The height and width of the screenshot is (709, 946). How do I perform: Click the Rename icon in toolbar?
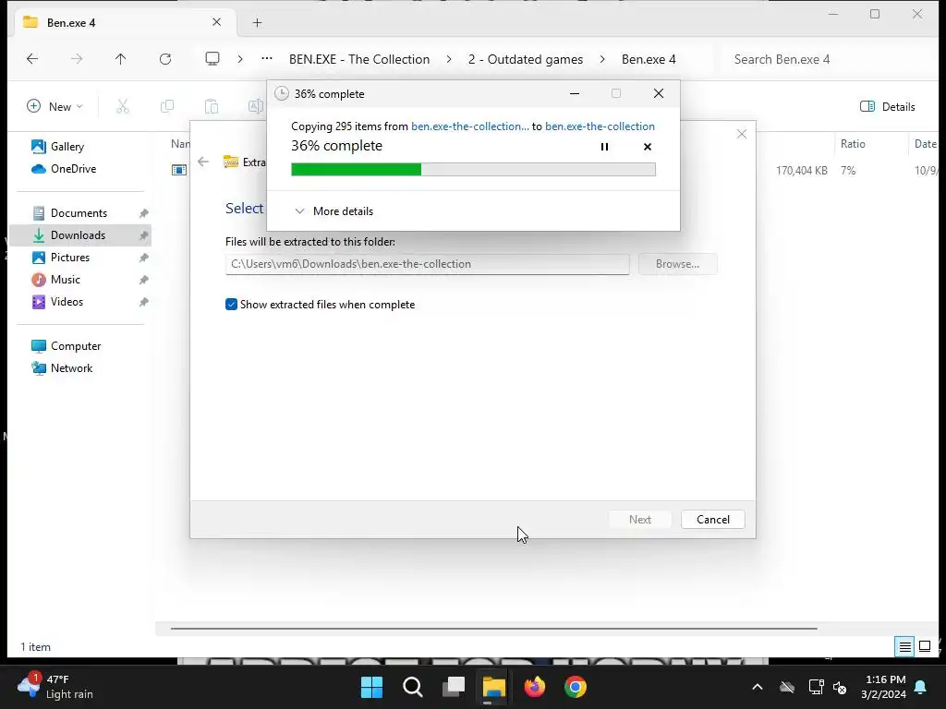coord(256,107)
